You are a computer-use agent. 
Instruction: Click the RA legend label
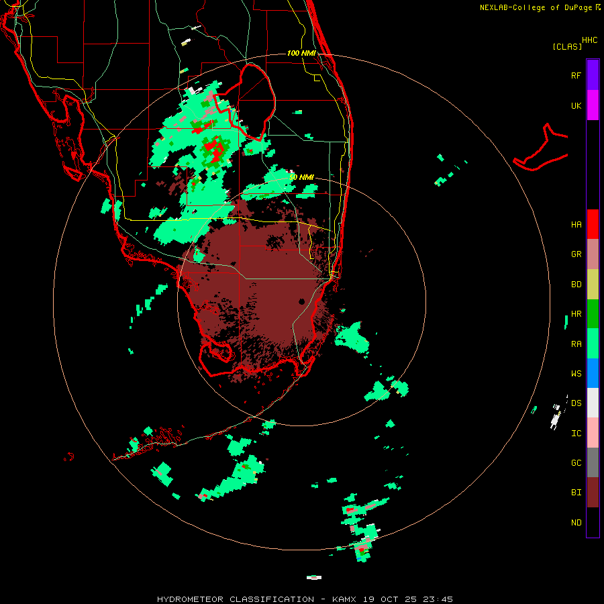pos(576,344)
